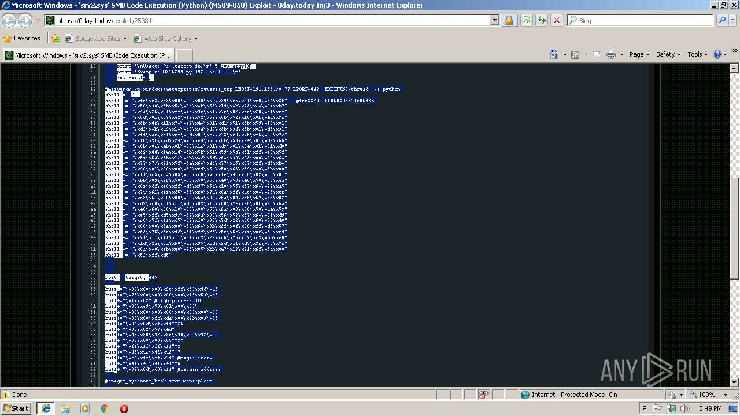Go to the Home page

click(554, 54)
